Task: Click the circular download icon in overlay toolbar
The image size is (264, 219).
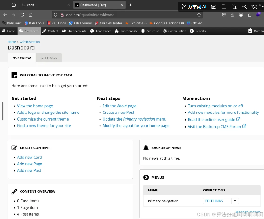Action: coord(255,7)
